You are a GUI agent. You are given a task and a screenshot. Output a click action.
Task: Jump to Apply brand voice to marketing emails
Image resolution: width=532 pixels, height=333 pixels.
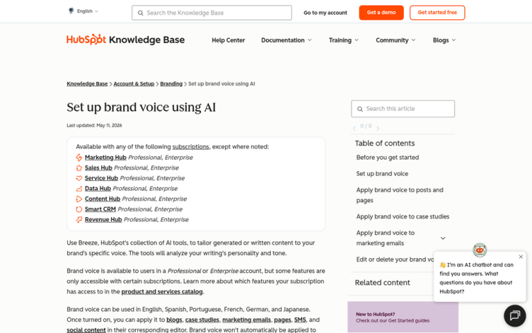[x=385, y=238]
